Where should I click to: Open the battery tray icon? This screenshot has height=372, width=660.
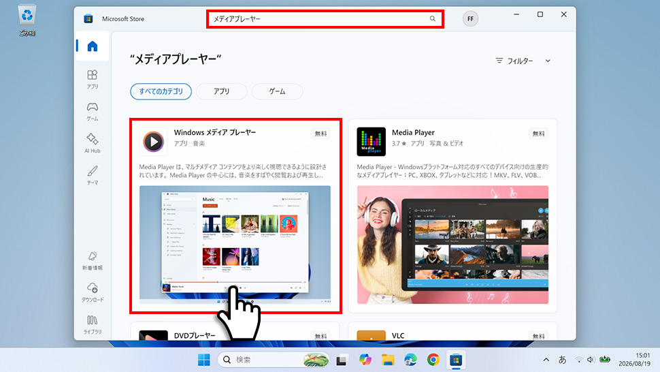coord(605,359)
